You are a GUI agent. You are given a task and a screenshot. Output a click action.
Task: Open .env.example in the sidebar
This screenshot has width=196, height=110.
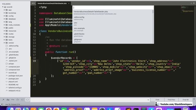(x=13, y=52)
